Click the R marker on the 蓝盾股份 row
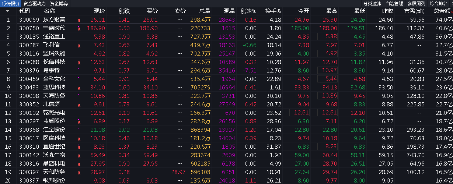The height and width of the screenshot is (184, 453). point(79,122)
